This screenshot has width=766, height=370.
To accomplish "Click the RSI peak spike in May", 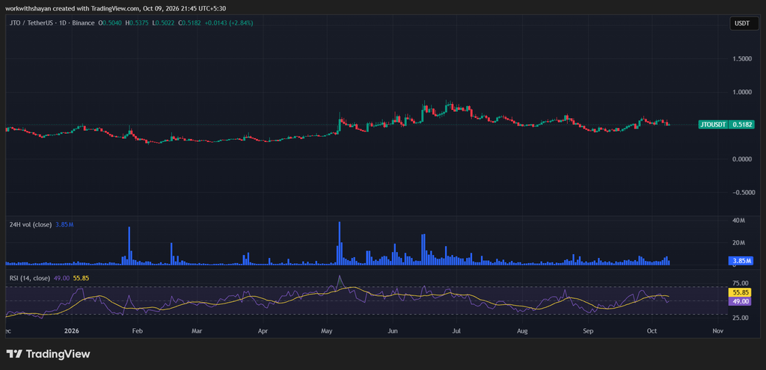I will pos(339,280).
